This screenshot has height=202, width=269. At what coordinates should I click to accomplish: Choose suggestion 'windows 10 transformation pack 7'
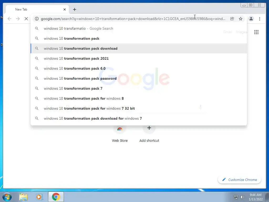[x=139, y=88]
